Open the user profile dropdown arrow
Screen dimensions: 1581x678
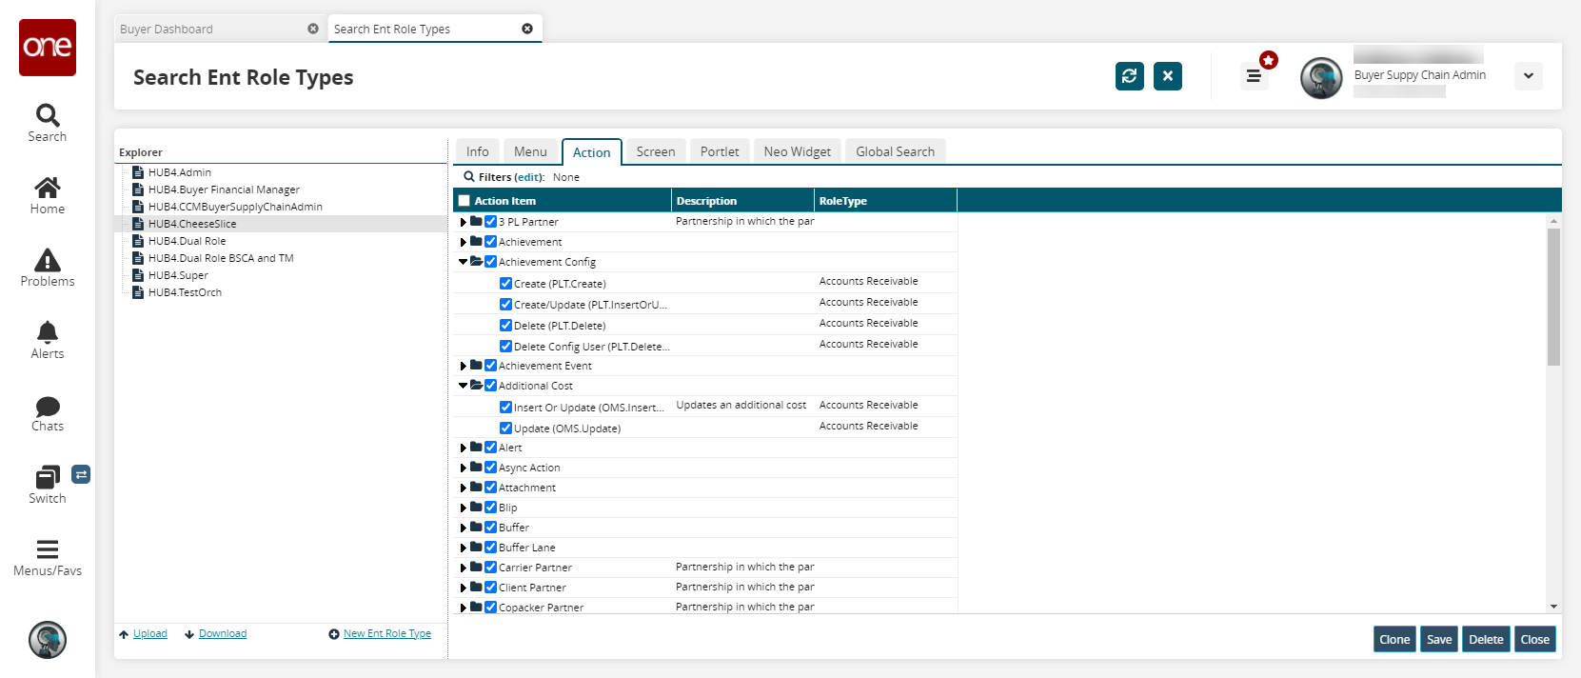point(1528,76)
